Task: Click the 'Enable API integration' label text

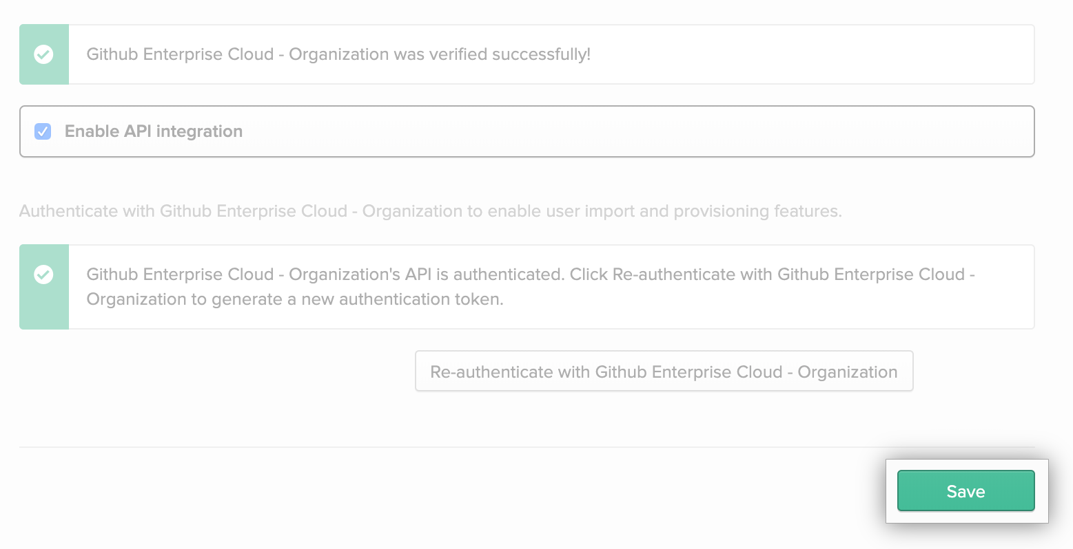Action: click(x=153, y=131)
